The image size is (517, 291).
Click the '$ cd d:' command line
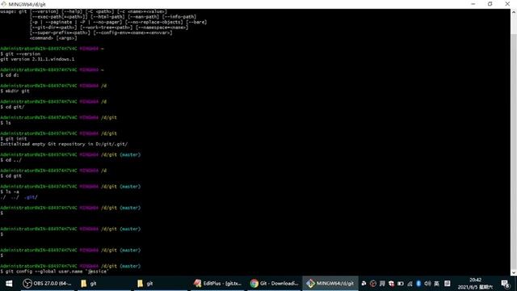pyautogui.click(x=10, y=75)
